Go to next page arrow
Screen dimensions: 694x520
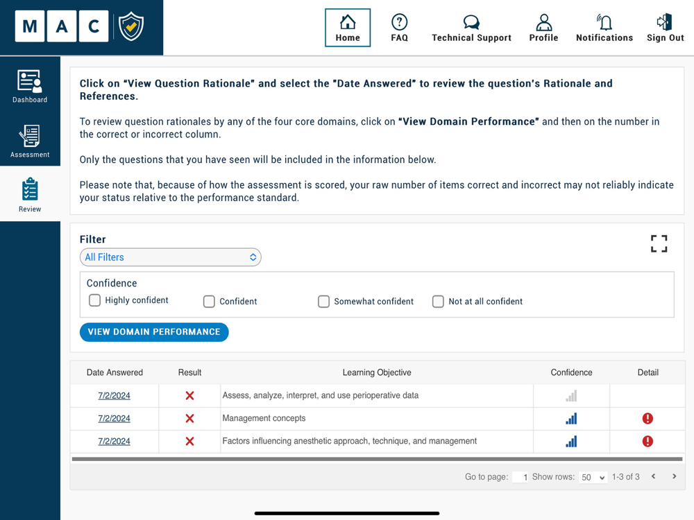click(674, 476)
